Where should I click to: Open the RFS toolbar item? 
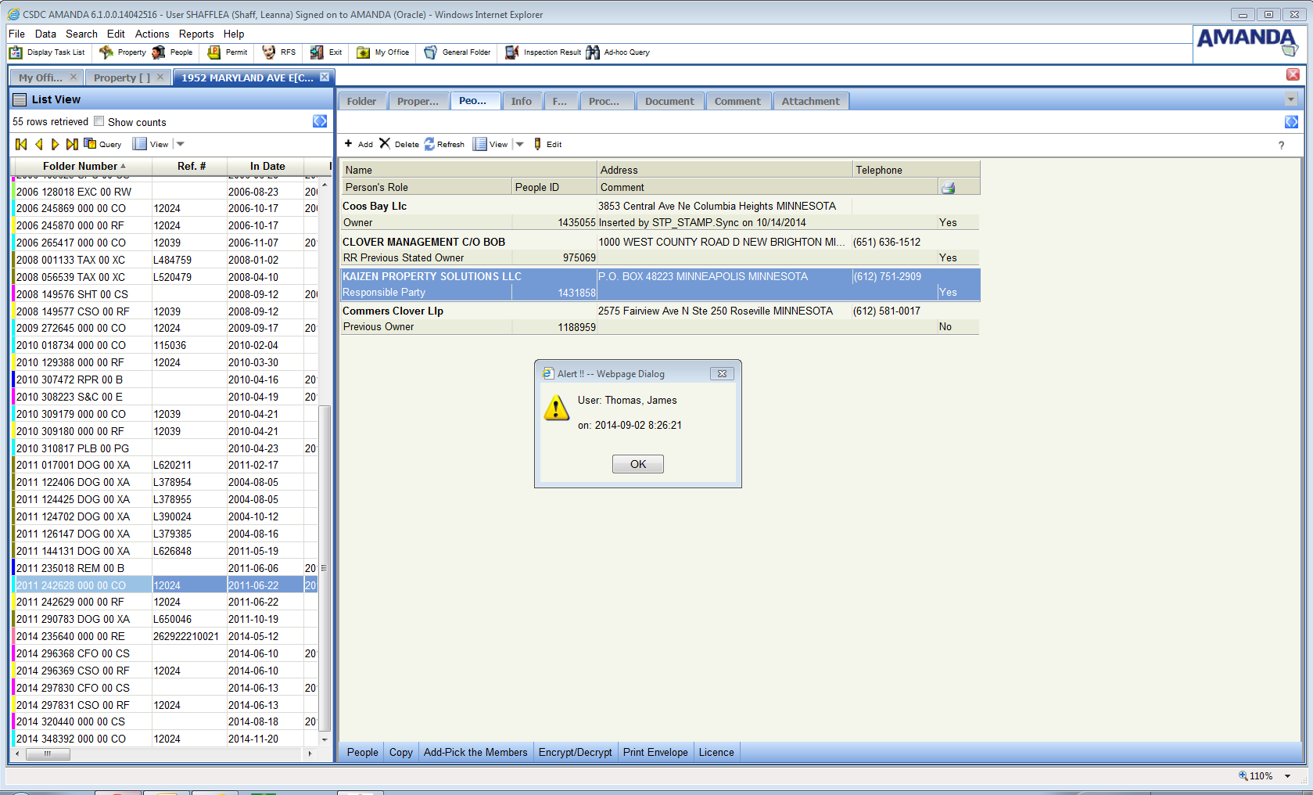(269, 52)
